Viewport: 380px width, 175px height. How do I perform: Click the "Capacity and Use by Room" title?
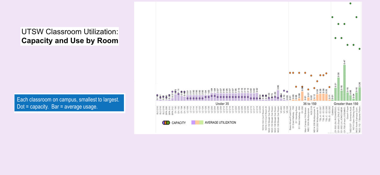pos(70,41)
